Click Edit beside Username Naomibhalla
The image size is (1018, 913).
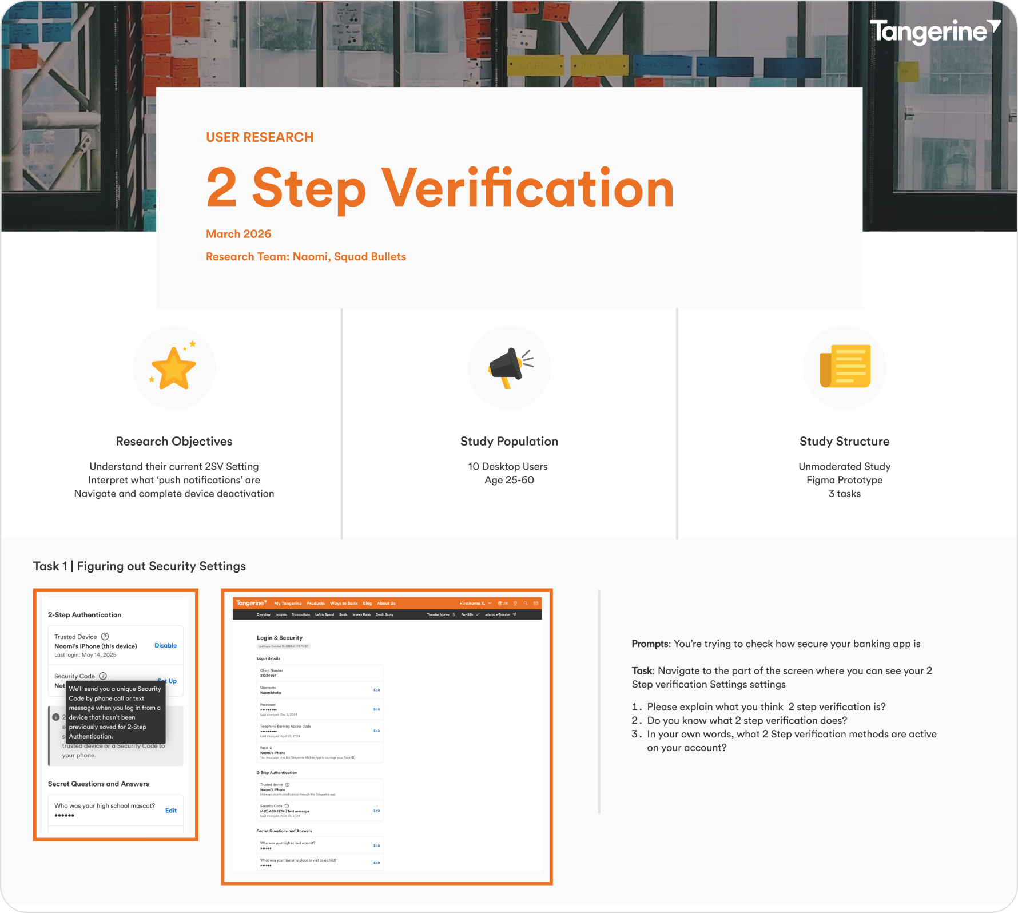[x=377, y=690]
